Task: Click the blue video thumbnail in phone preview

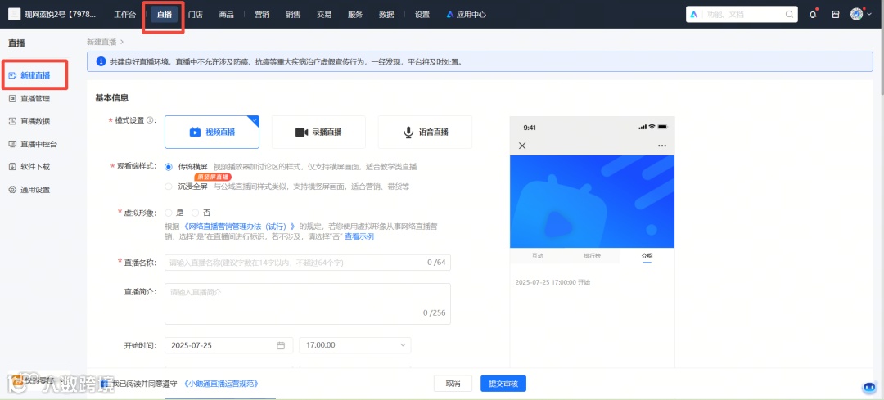Action: pyautogui.click(x=592, y=202)
